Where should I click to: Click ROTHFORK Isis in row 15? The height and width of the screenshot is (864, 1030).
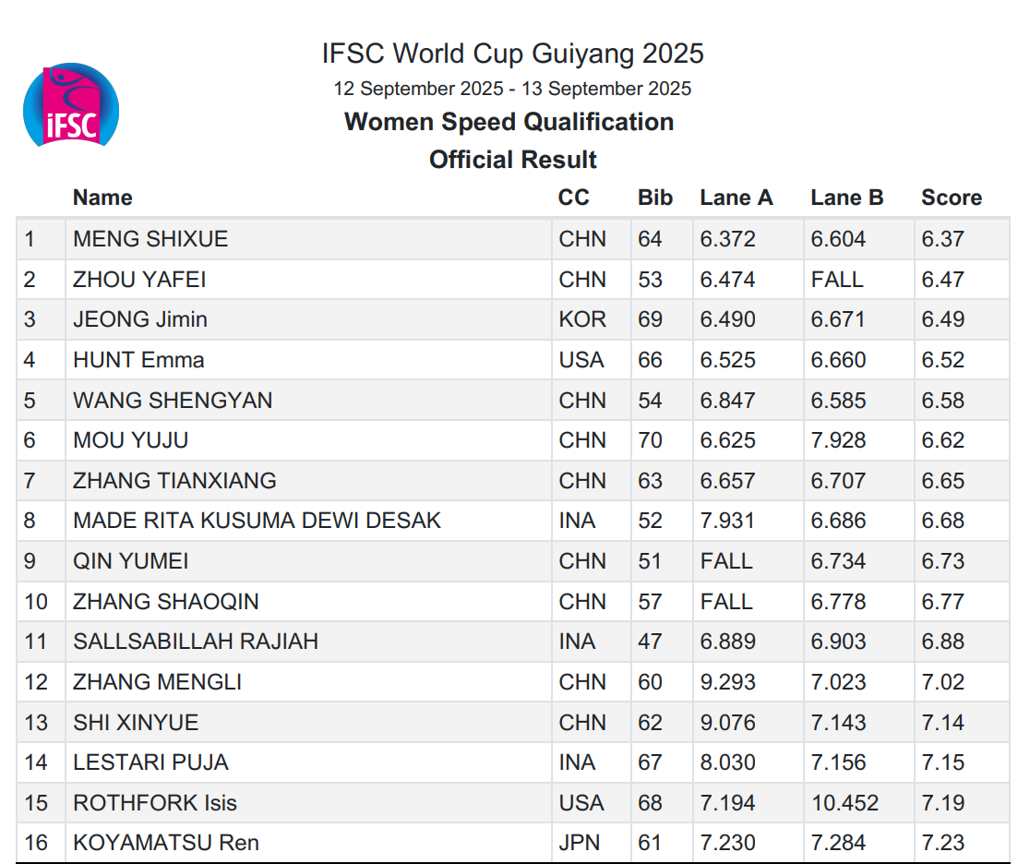155,802
